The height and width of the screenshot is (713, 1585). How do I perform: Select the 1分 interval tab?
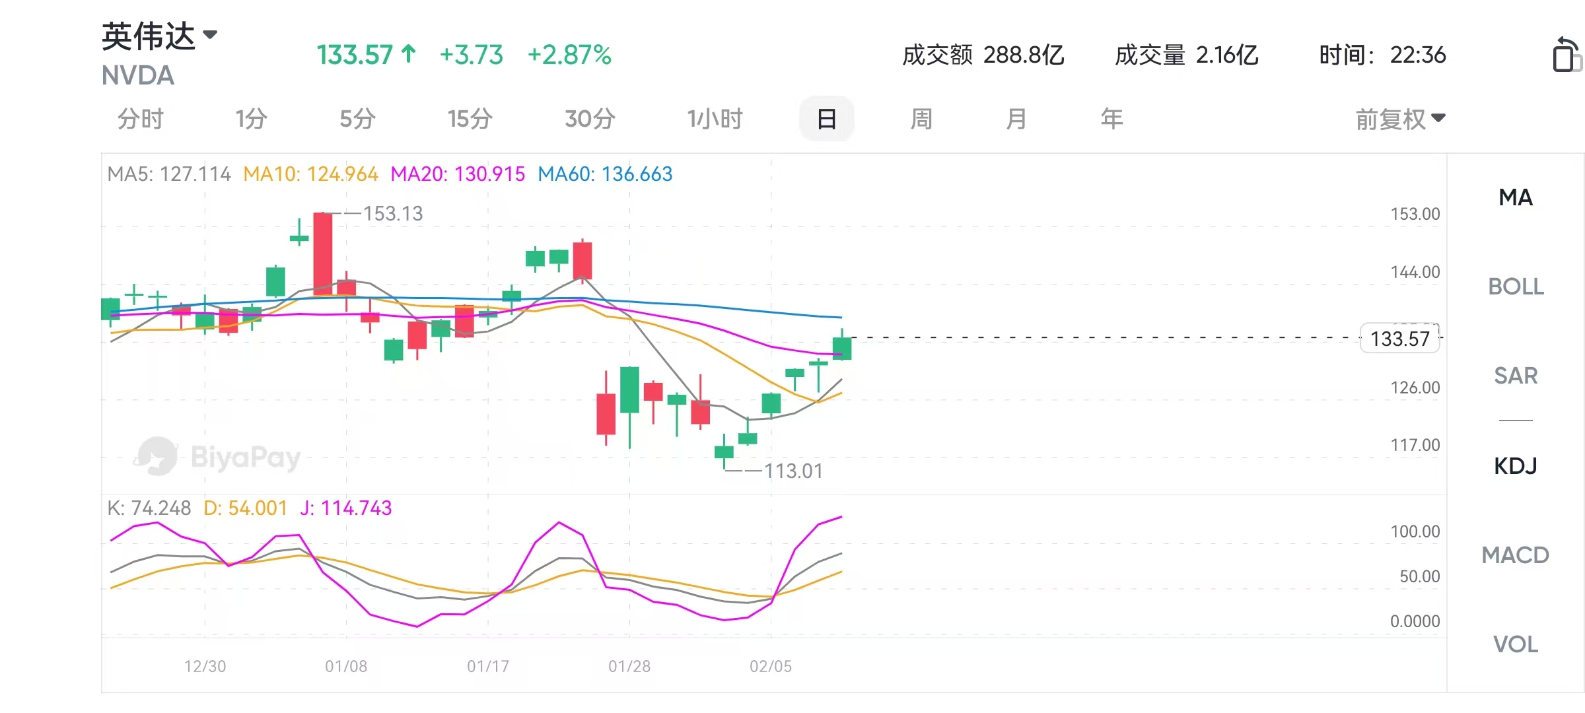[x=251, y=119]
